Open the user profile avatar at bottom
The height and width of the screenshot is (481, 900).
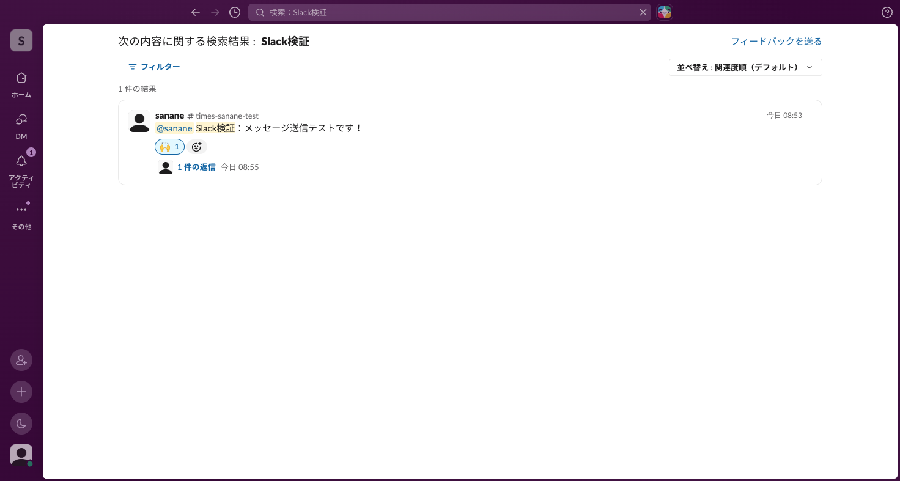[x=21, y=455]
